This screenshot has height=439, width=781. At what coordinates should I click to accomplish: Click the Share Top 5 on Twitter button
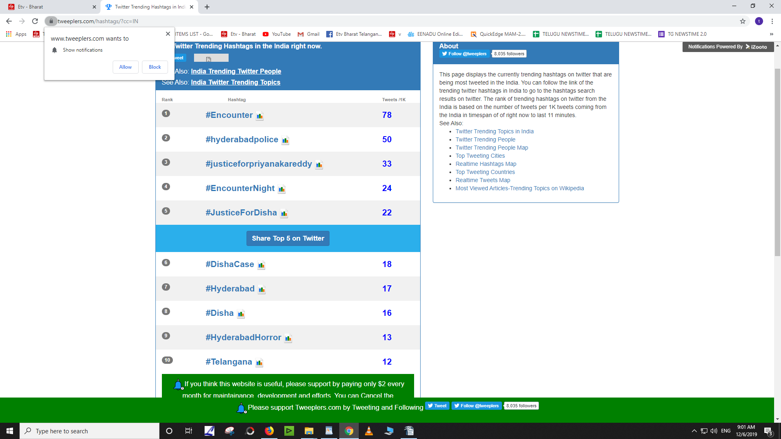pos(288,239)
